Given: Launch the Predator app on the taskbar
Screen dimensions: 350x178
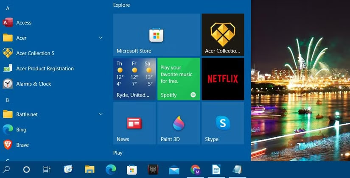Looking at the screenshot, I should click(x=153, y=170).
